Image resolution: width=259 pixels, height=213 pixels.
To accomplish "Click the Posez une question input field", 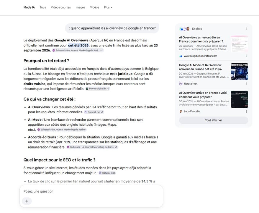I will [91, 191].
